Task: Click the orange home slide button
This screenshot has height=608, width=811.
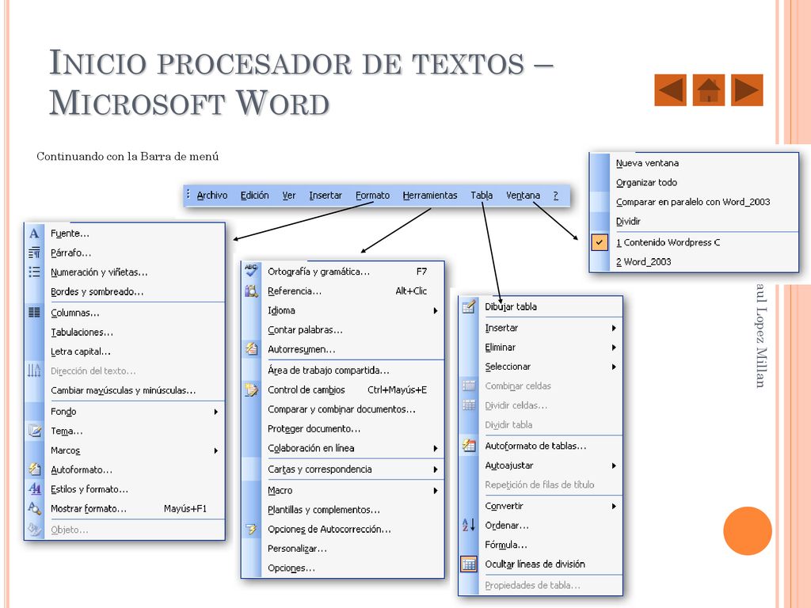Action: pos(709,90)
